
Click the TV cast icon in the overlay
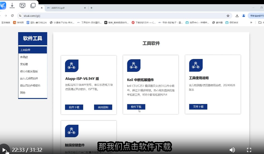click(x=22, y=5)
